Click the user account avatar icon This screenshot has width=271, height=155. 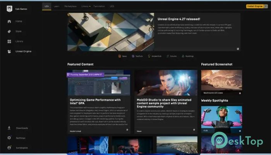pyautogui.click(x=9, y=148)
